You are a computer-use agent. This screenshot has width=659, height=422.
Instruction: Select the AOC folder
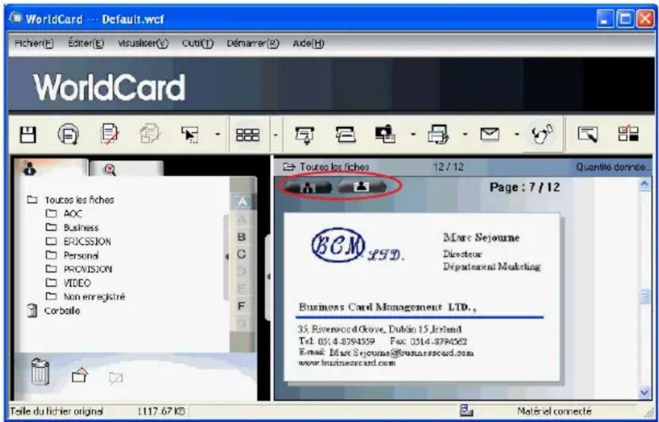coord(64,213)
